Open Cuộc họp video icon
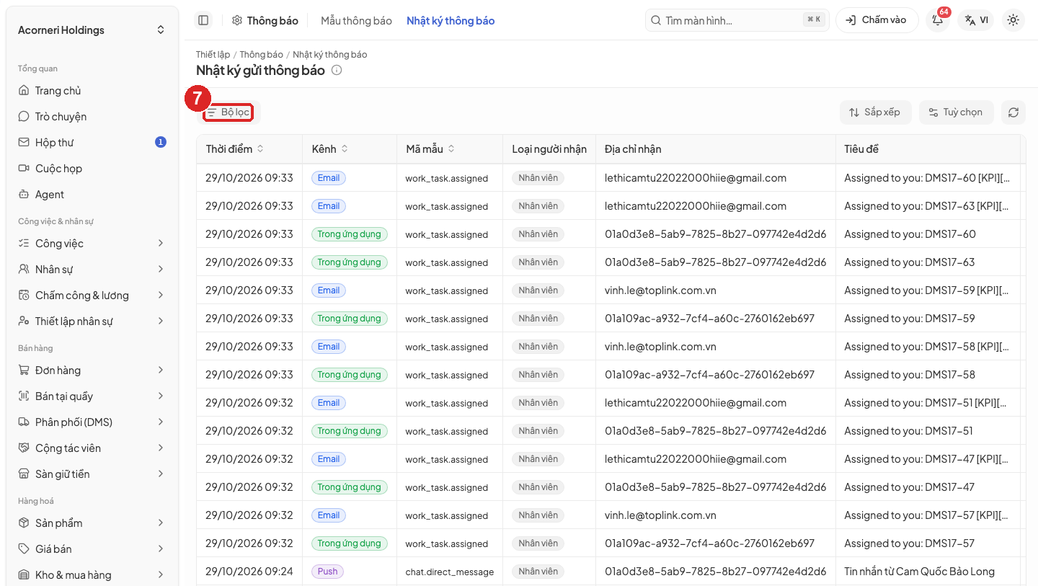Screen dimensions: 1038x586 [24, 169]
